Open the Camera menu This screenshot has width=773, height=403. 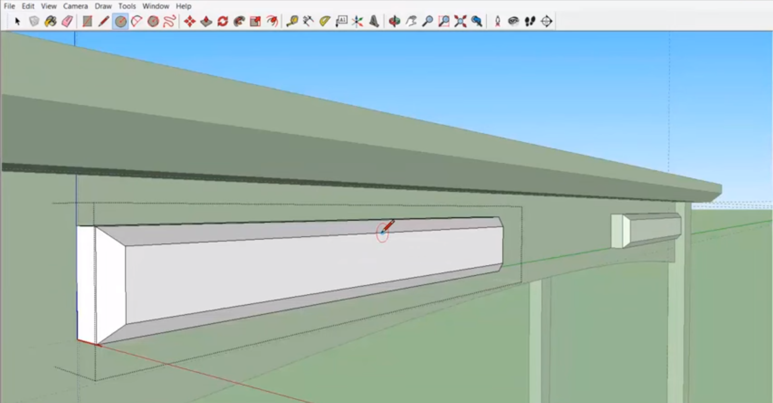click(x=75, y=6)
